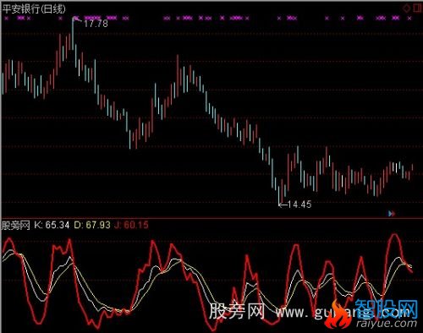The width and height of the screenshot is (423, 333).
Task: Click the 股旁网 indicator name label
Action: [x=16, y=226]
